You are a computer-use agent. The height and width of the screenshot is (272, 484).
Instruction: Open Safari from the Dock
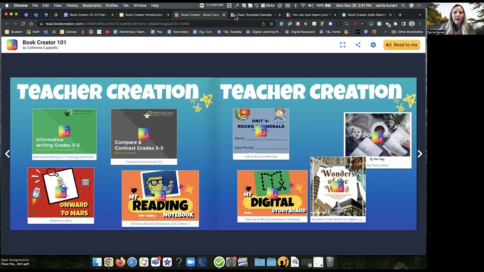pos(132,262)
